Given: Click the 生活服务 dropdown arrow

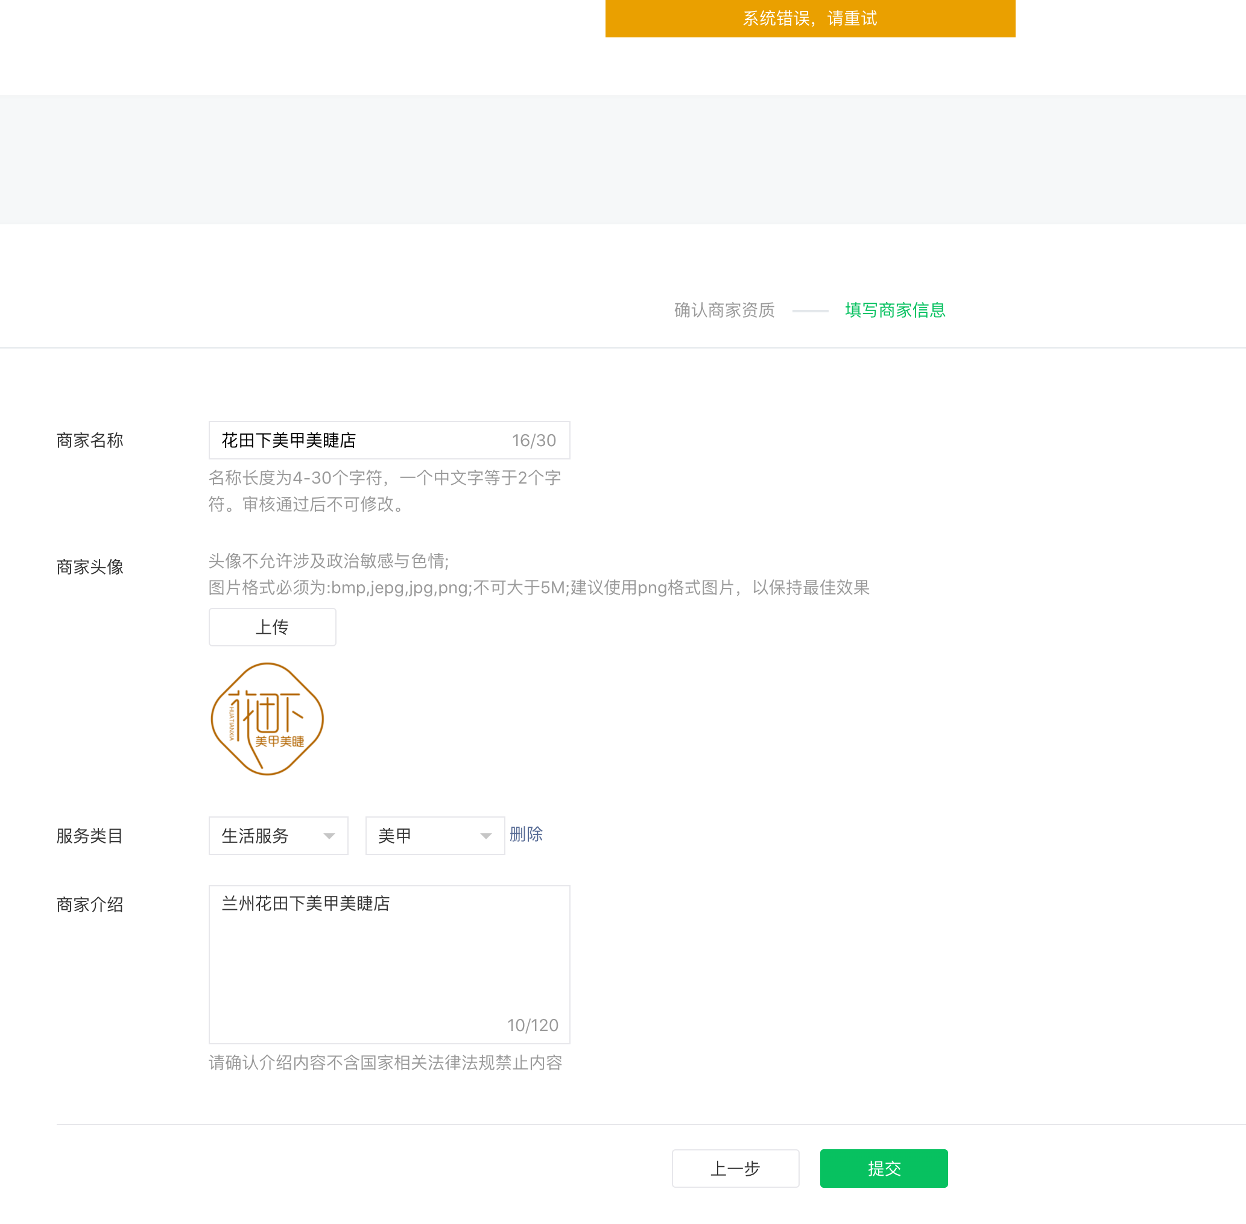Looking at the screenshot, I should [x=329, y=836].
